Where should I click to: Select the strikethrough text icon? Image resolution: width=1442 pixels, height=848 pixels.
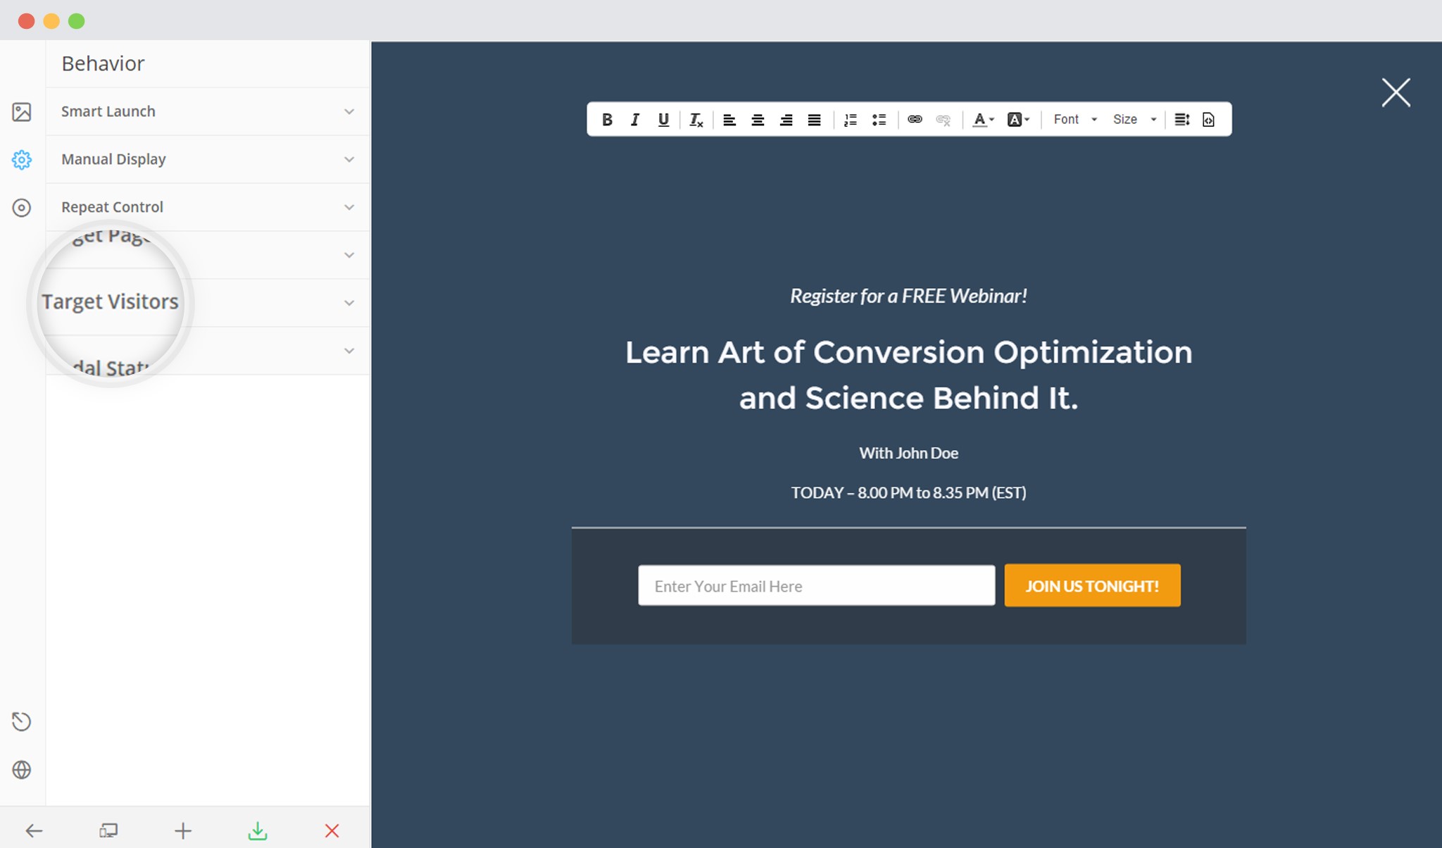[x=696, y=119]
